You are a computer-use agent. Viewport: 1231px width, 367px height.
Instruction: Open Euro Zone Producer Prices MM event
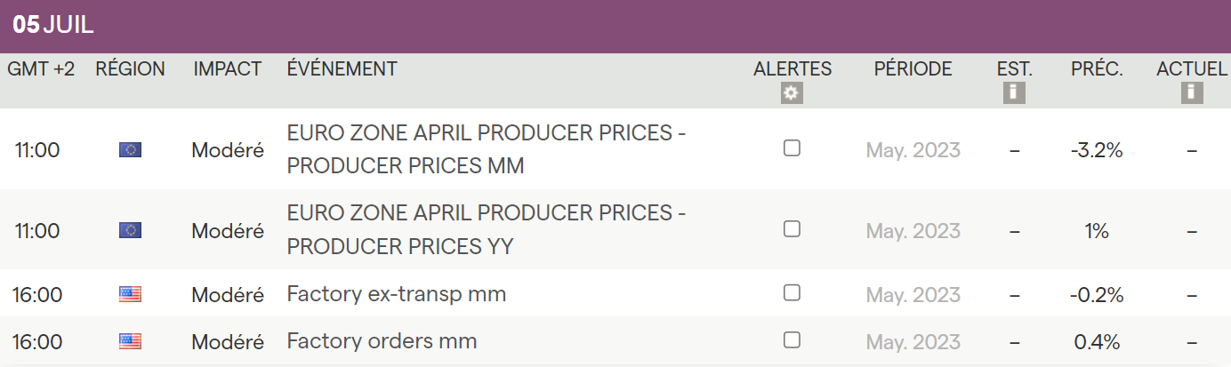coord(486,149)
